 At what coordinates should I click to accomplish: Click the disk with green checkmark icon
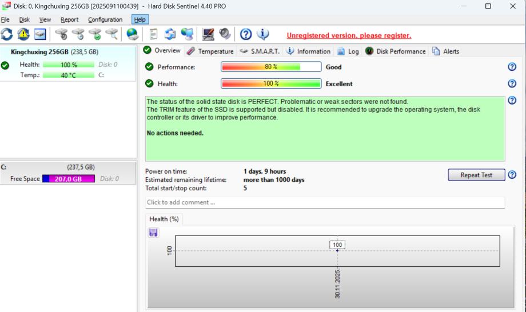(x=95, y=34)
